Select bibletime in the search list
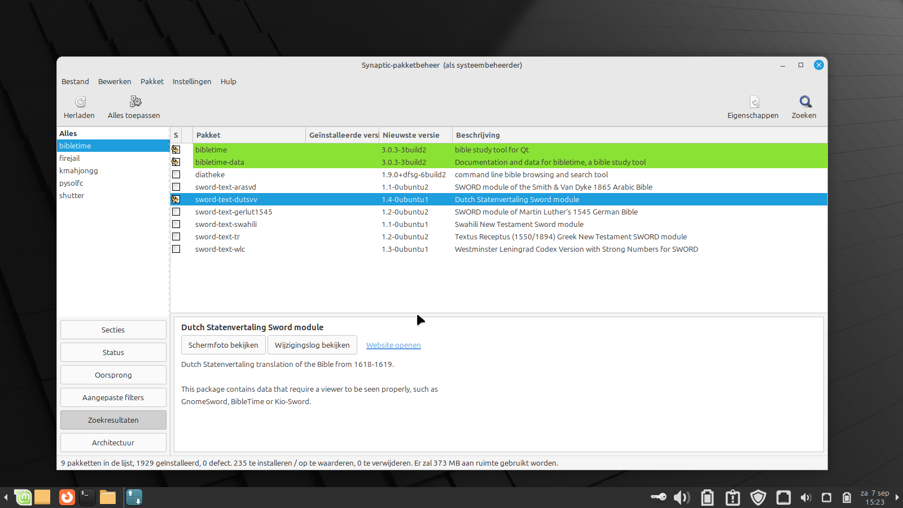The image size is (903, 508). tap(113, 146)
